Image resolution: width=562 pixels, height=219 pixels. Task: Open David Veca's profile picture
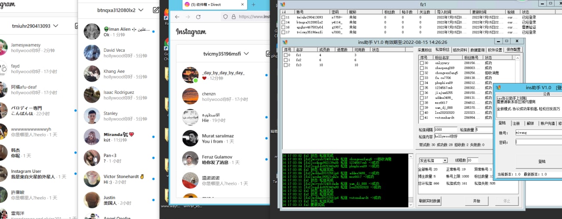click(x=92, y=53)
